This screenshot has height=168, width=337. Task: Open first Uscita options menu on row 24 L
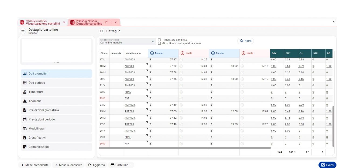click(181, 105)
